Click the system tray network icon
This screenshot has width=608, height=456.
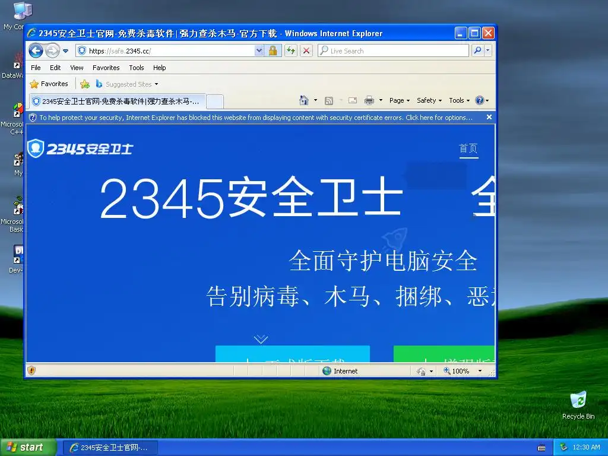(564, 447)
